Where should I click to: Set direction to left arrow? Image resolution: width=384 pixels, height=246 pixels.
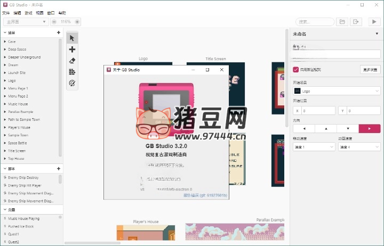(x=304, y=129)
